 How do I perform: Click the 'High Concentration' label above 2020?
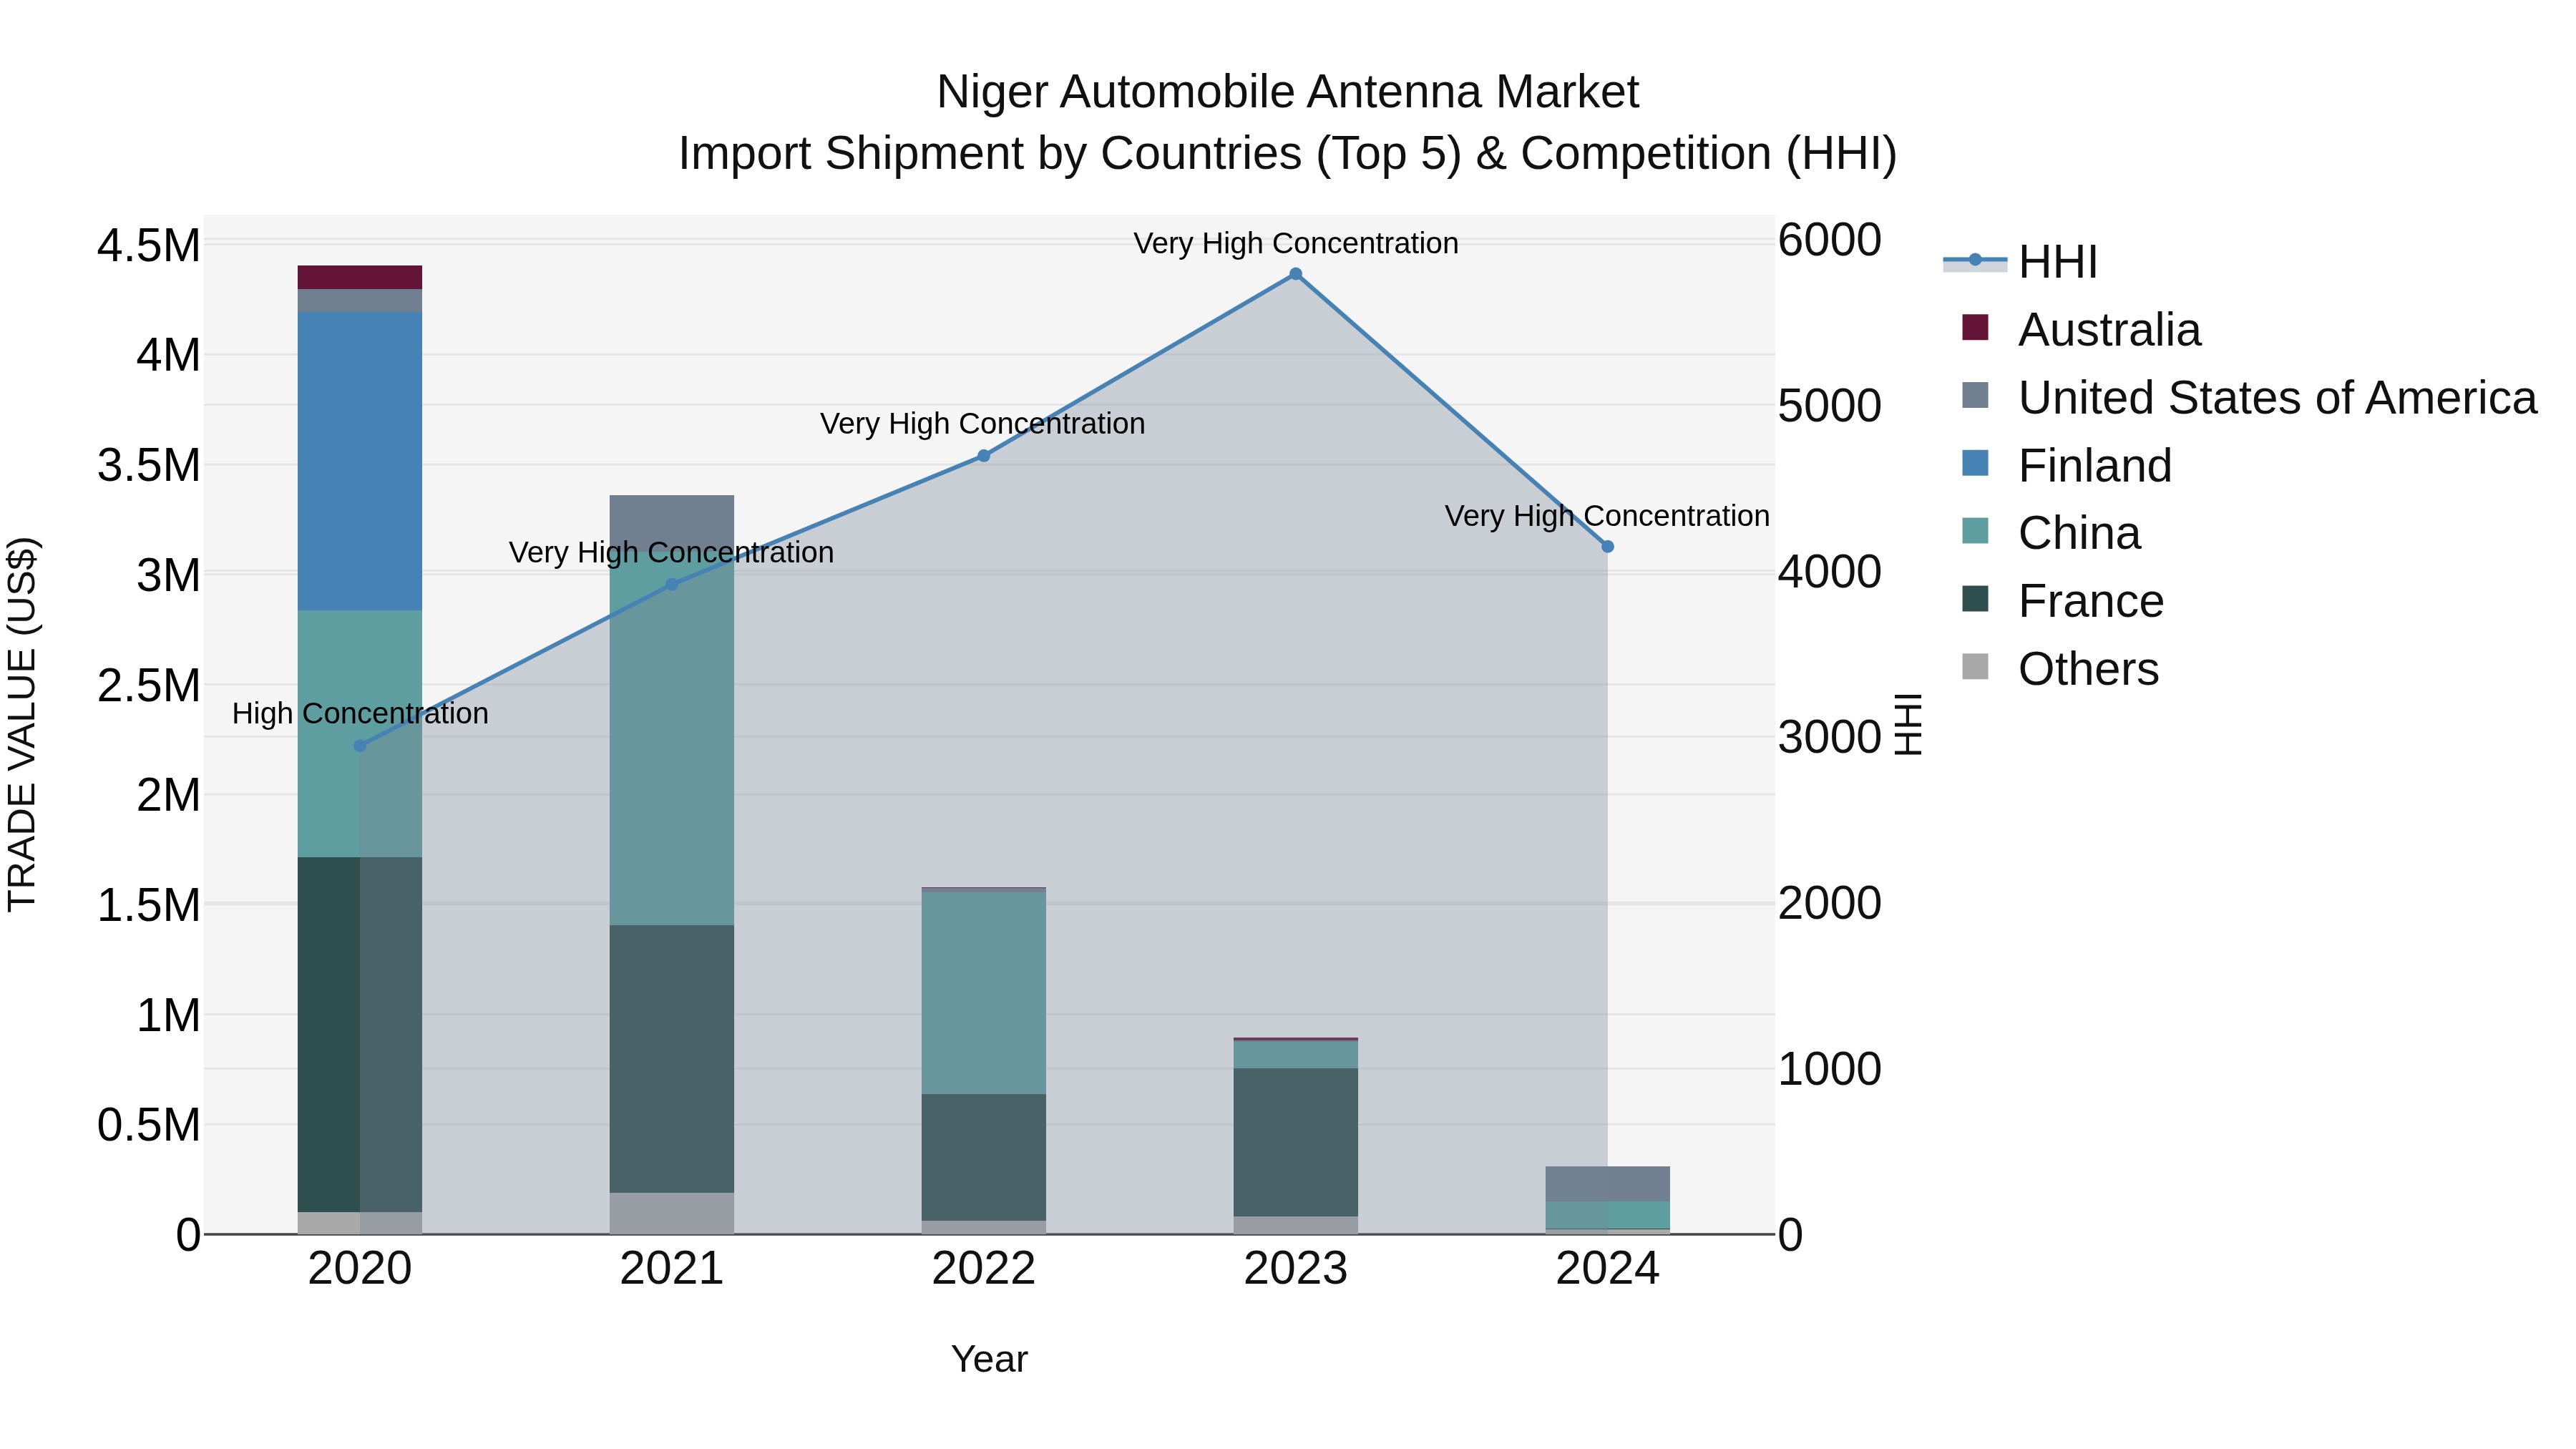[360, 714]
